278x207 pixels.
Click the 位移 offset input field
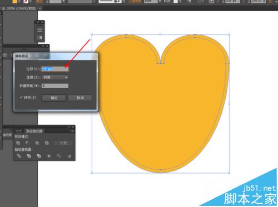pyautogui.click(x=55, y=69)
